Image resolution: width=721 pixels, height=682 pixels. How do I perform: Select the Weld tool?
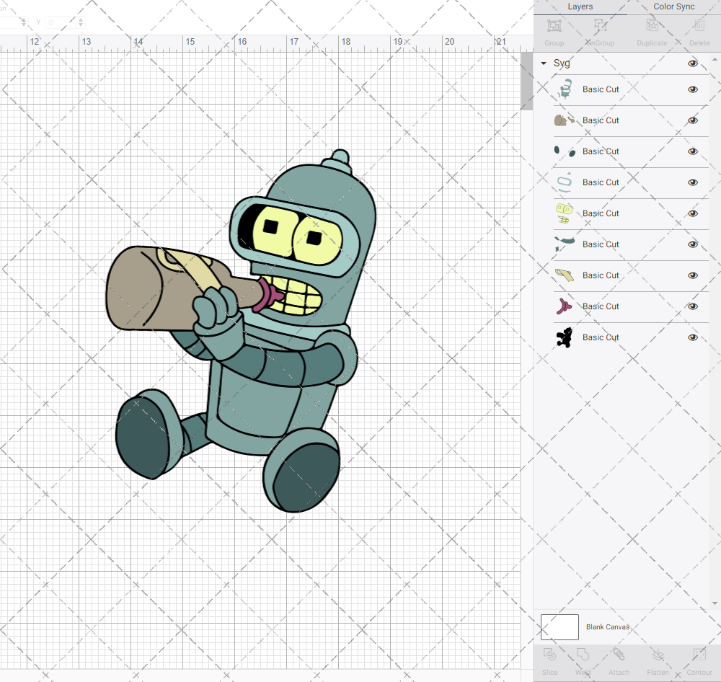tap(583, 655)
